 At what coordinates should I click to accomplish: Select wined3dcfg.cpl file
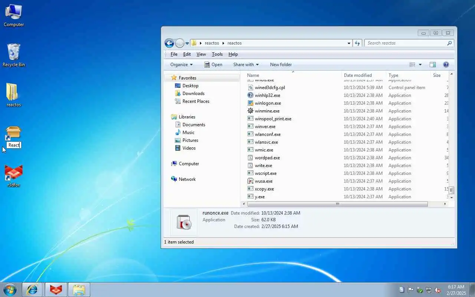click(x=270, y=88)
